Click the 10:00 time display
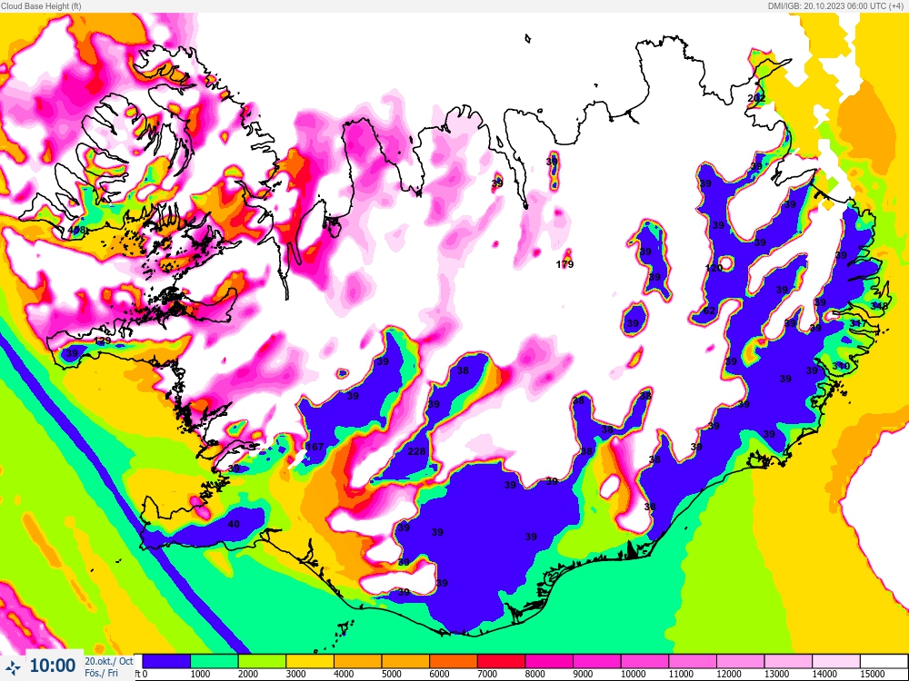The image size is (909, 681). 53,666
